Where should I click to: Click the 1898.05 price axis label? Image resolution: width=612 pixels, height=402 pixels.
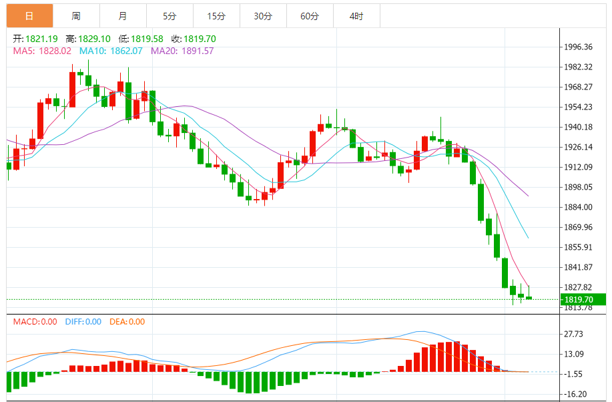pyautogui.click(x=579, y=187)
